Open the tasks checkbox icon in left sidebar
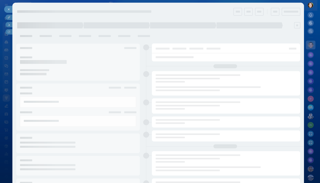The width and height of the screenshot is (320, 183). pos(6,58)
